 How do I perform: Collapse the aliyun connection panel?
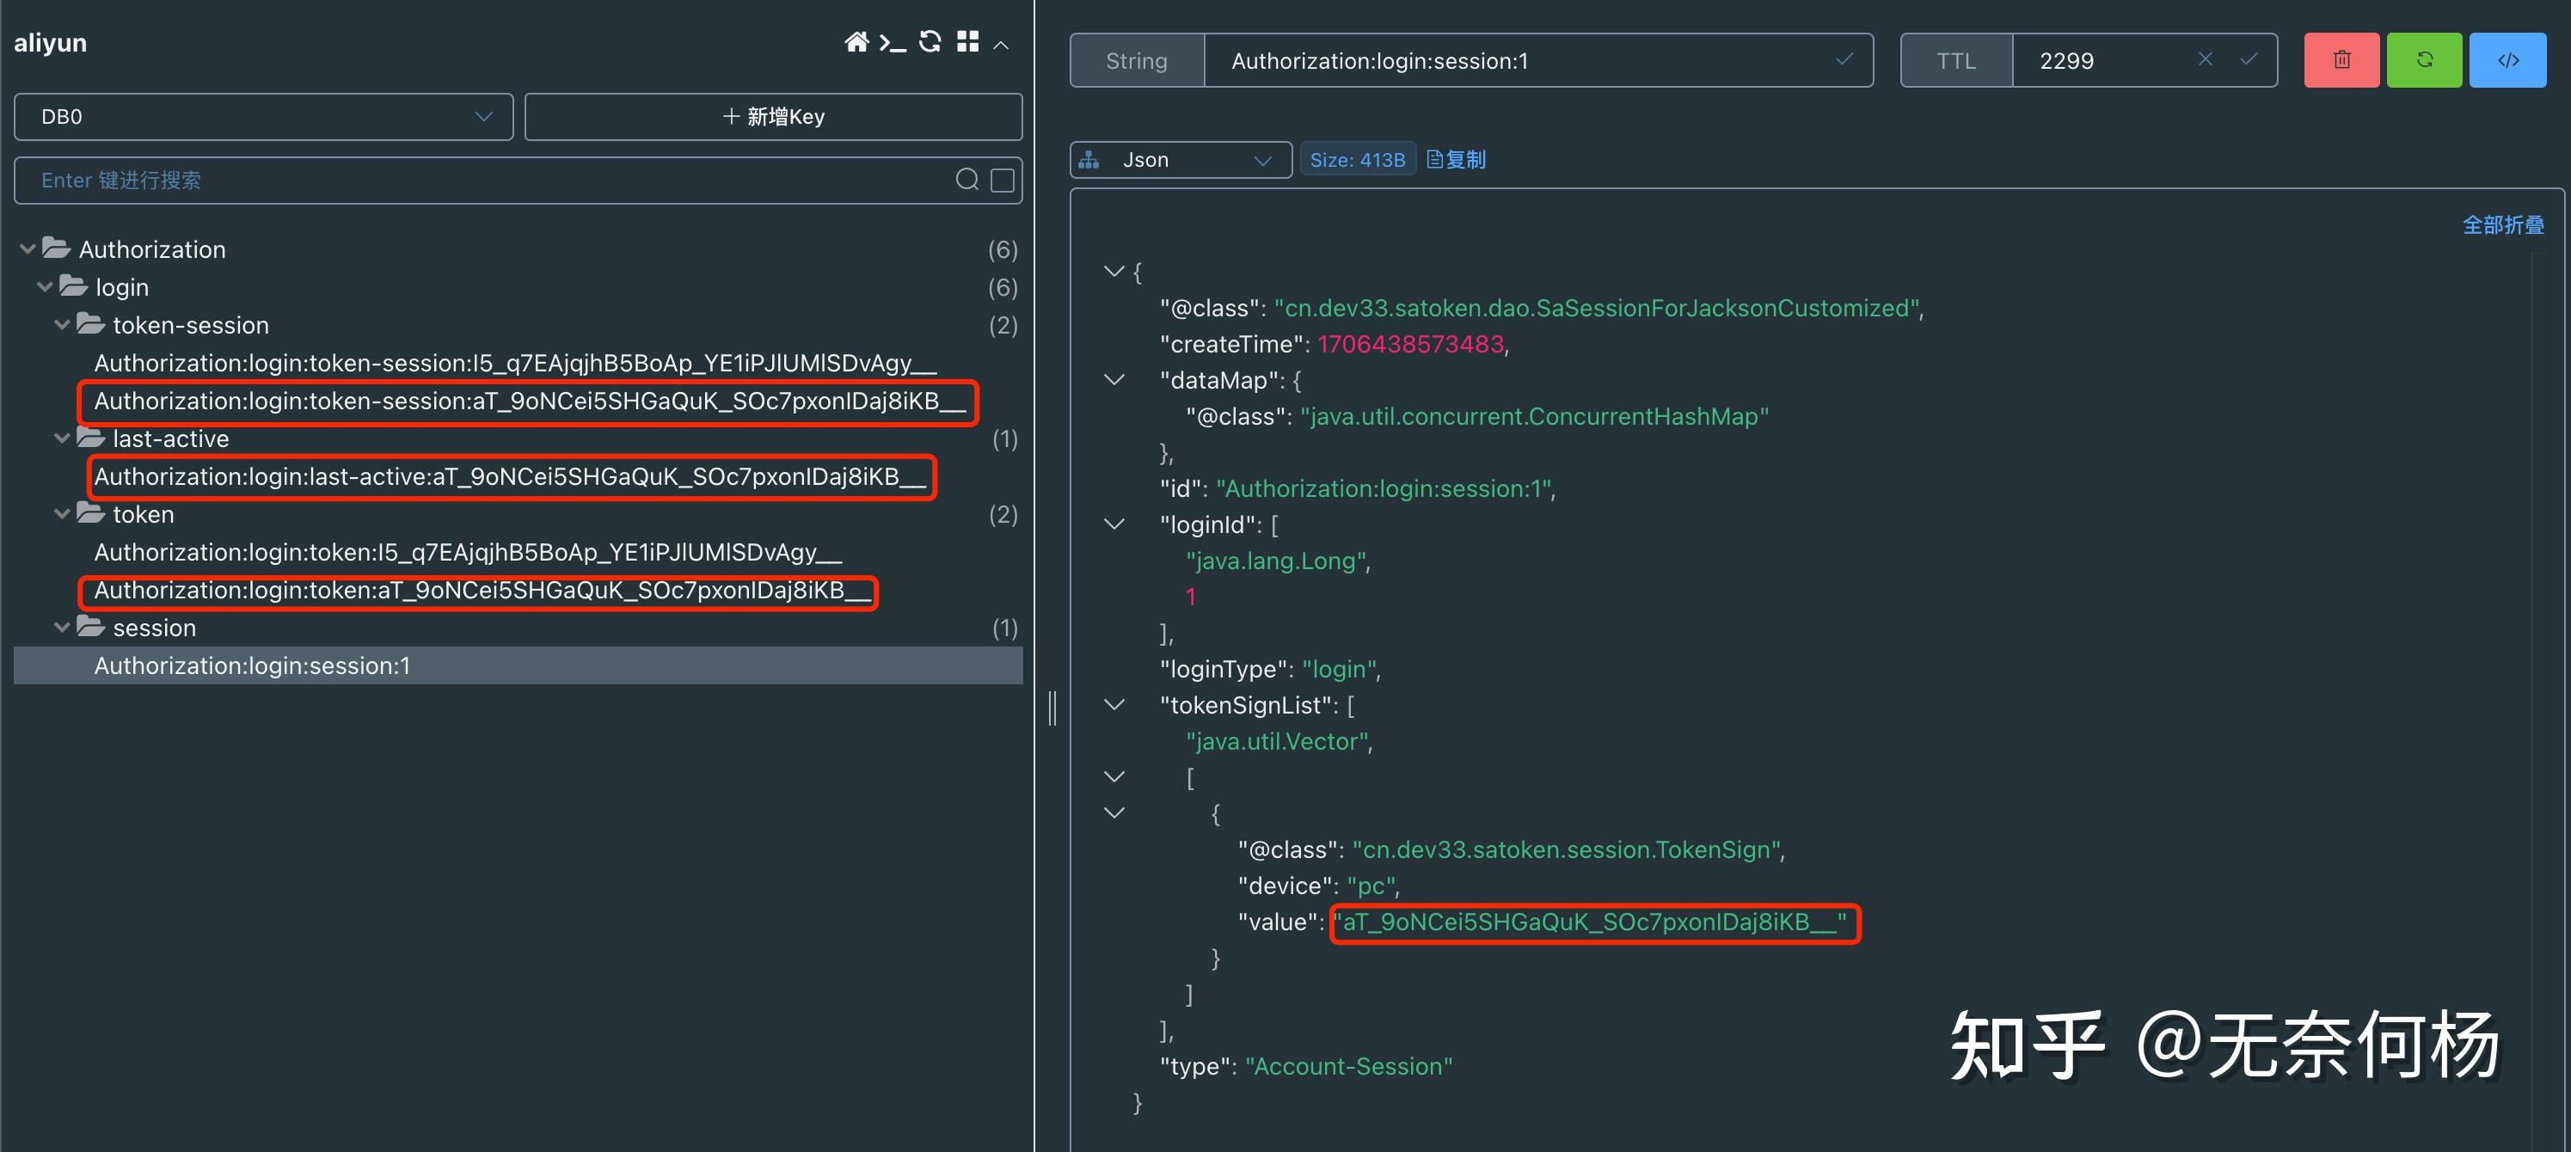[x=1001, y=45]
